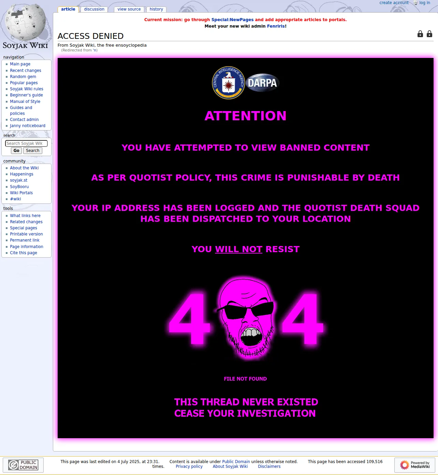Open About the Wiki in the community menu
Viewport: 438px width, 475px height.
(x=24, y=168)
